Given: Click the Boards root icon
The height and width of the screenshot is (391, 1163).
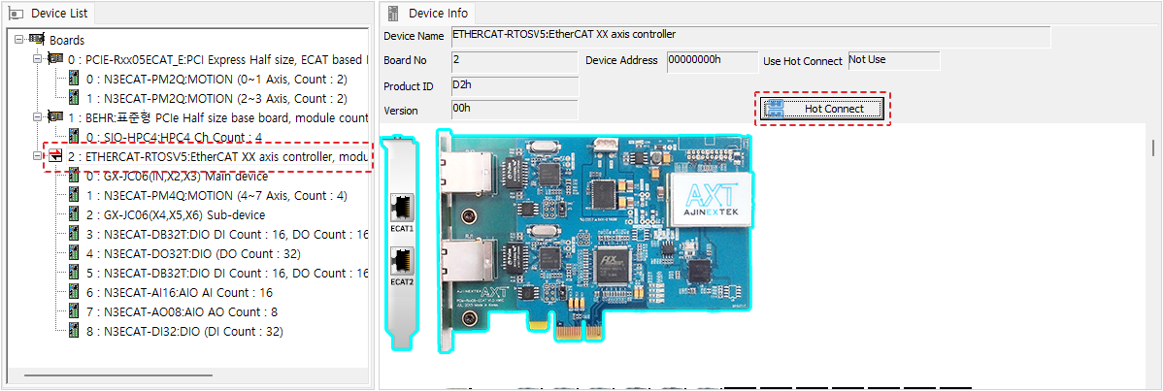Looking at the screenshot, I should coord(36,40).
